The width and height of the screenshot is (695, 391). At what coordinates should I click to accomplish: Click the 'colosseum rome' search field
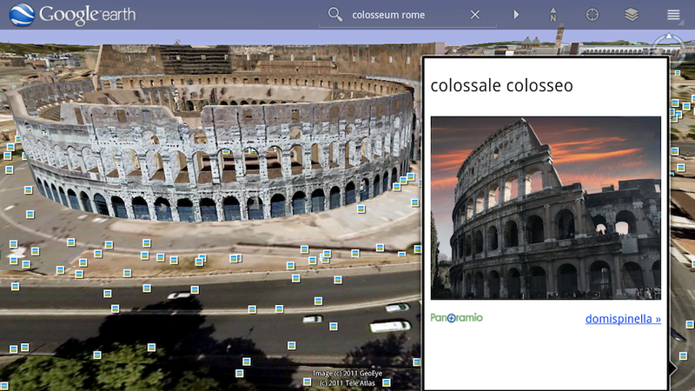[x=407, y=15]
